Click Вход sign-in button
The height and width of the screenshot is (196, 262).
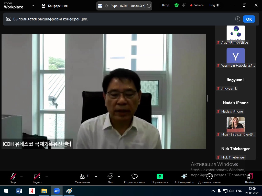(166, 5)
